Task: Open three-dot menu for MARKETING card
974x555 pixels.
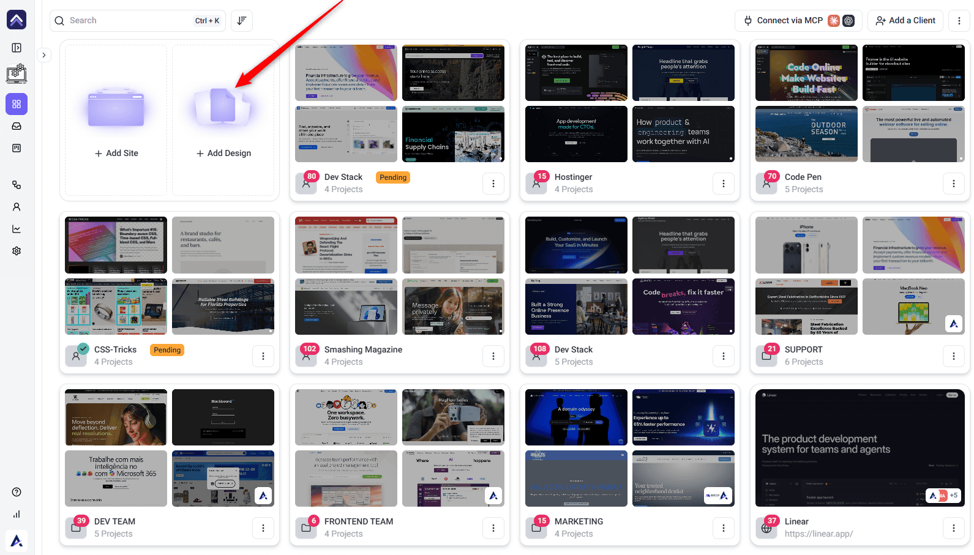Action: 724,528
